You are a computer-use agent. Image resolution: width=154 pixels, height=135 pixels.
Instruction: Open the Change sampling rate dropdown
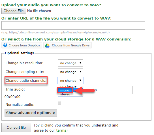[x=70, y=72]
